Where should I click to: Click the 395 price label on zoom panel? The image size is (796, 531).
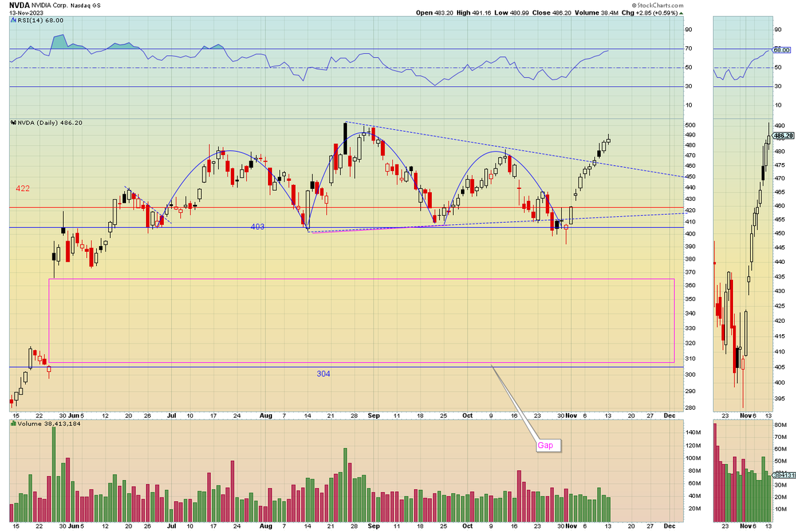click(x=779, y=399)
